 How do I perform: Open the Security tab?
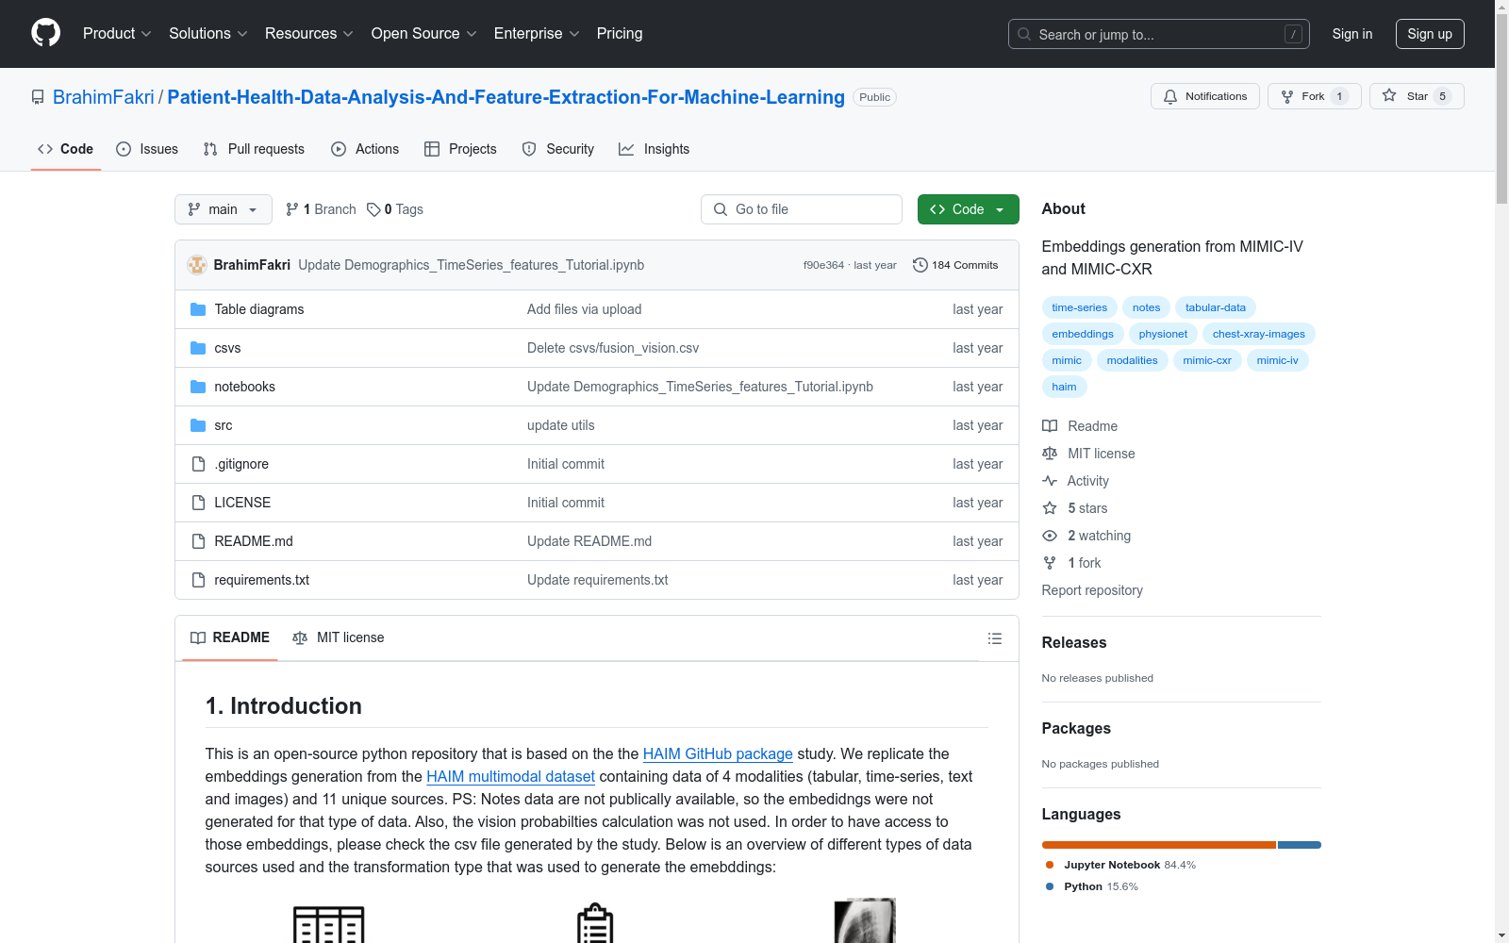click(558, 149)
